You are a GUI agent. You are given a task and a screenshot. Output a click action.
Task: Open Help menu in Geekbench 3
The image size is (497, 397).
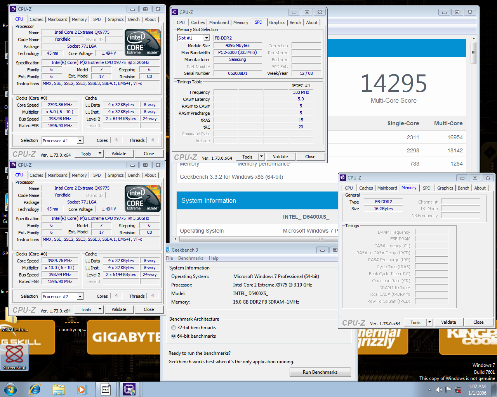click(214, 258)
